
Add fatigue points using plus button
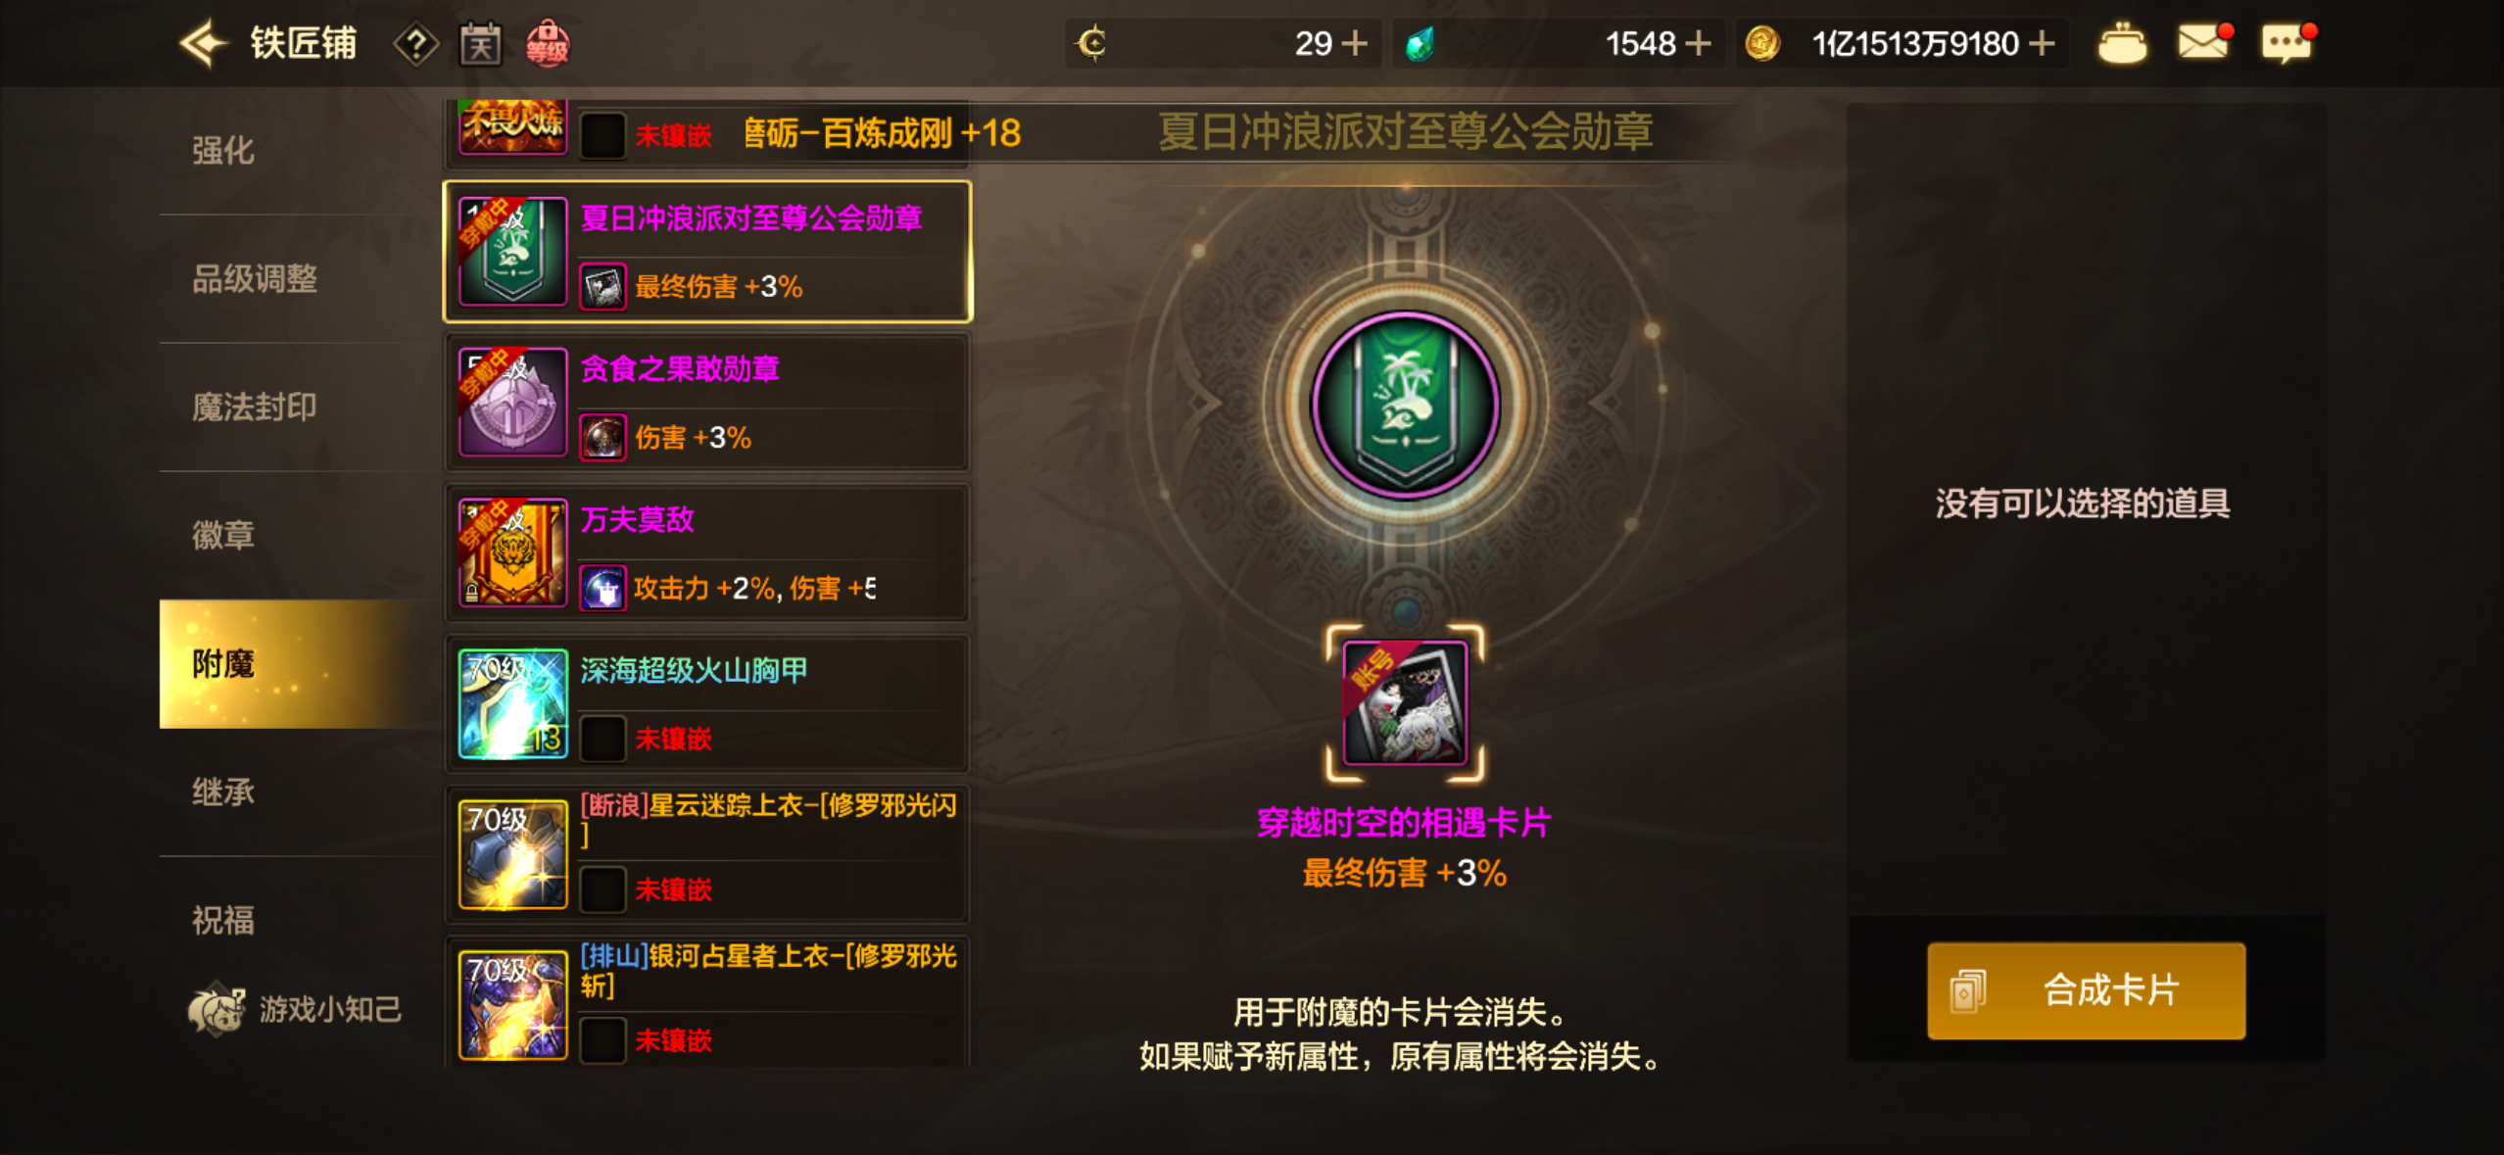point(1355,43)
